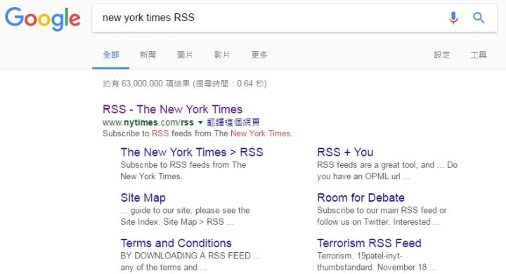Open the RSS + You sitelink

(x=345, y=152)
